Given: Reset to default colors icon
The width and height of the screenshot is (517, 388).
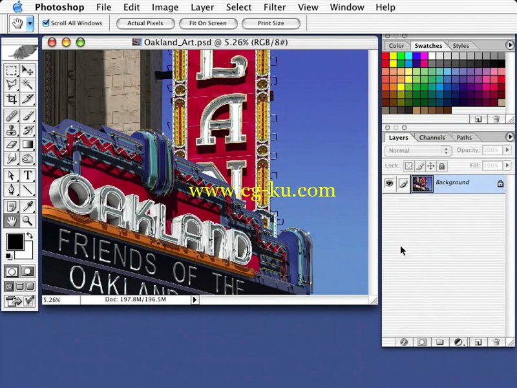Looking at the screenshot, I should tap(9, 256).
